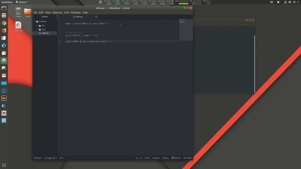Open the Atom application menu dropdown
This screenshot has width=301, height=169.
click(22, 2)
